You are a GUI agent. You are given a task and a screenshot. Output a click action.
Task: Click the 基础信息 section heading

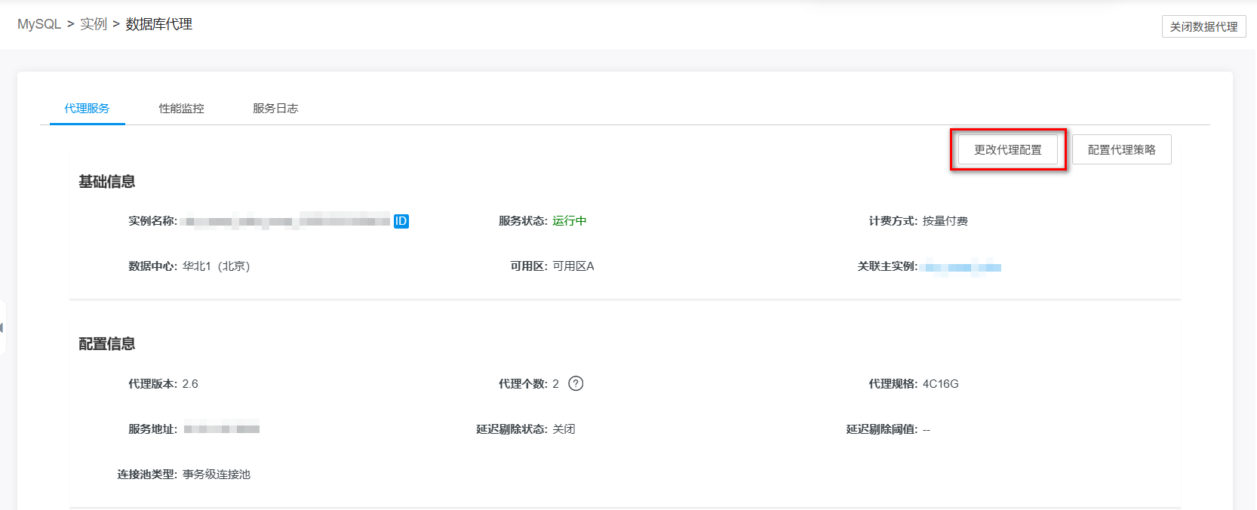point(107,182)
